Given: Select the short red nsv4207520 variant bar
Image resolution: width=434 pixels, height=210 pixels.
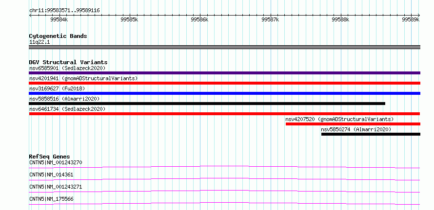Looking at the screenshot, I should 353,124.
